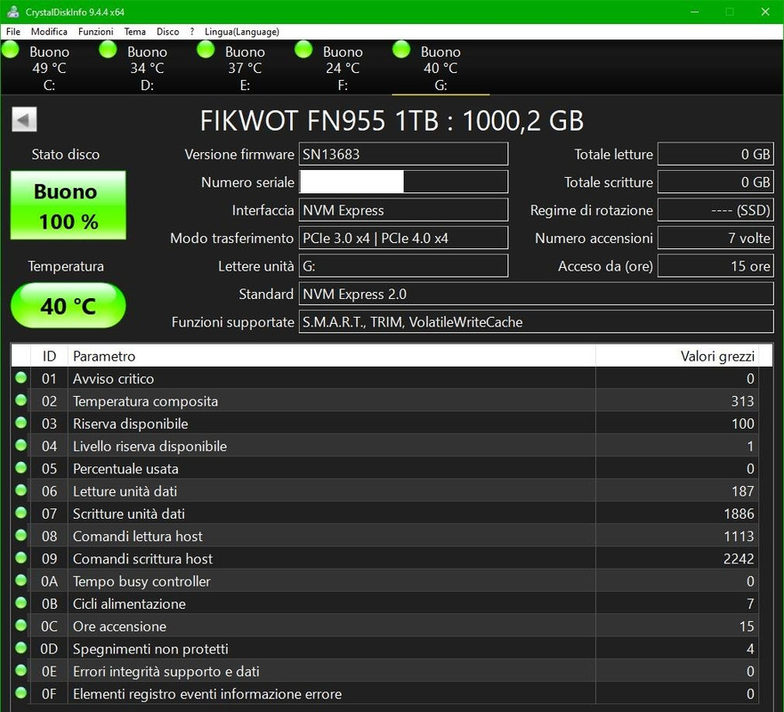Click raw value 1113 for Comandi lettura host
The image size is (784, 712).
point(738,536)
